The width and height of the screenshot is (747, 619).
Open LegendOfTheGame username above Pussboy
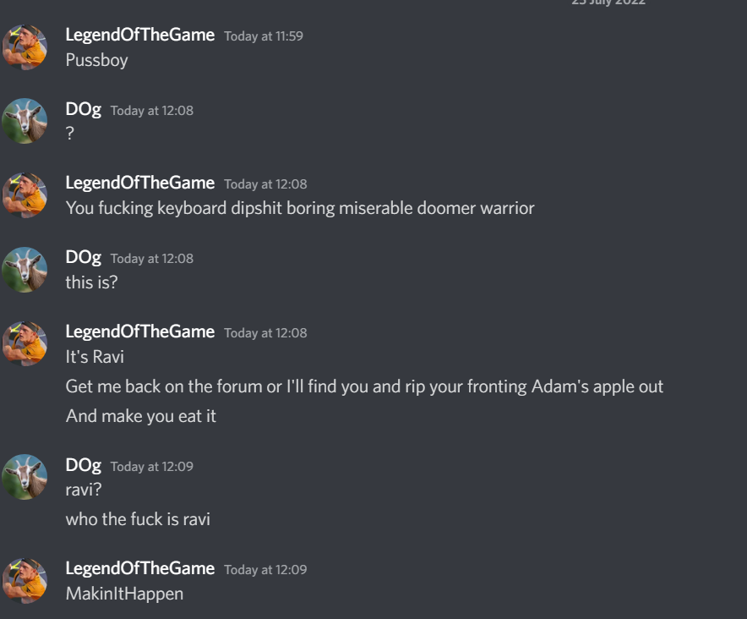(x=140, y=35)
